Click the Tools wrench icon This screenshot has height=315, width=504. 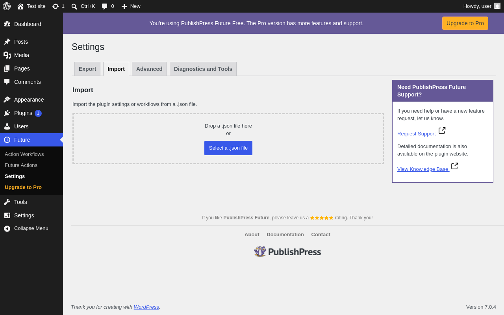point(7,202)
